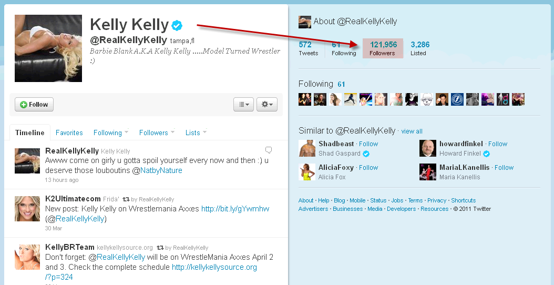
Task: Click the verified badge next to Howard Finkel
Action: point(487,154)
